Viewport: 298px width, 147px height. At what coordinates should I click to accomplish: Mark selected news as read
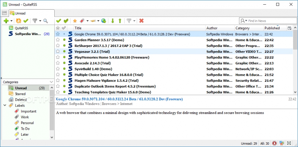click(59, 21)
